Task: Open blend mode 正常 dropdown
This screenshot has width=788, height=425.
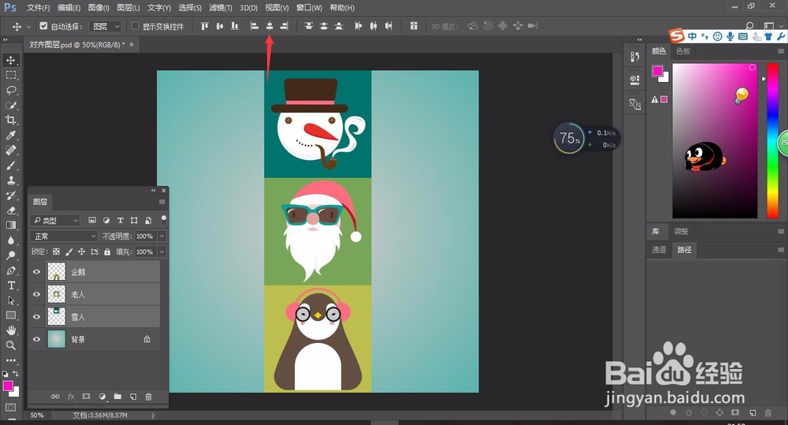Action: click(x=63, y=237)
